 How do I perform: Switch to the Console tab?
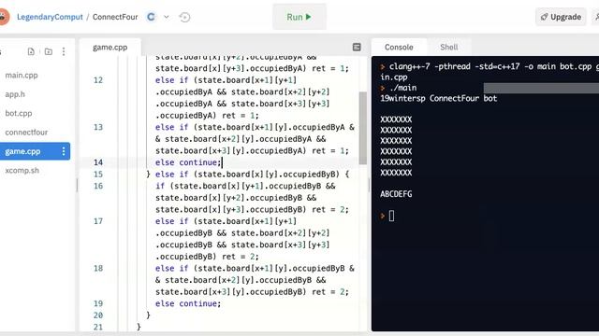click(399, 48)
